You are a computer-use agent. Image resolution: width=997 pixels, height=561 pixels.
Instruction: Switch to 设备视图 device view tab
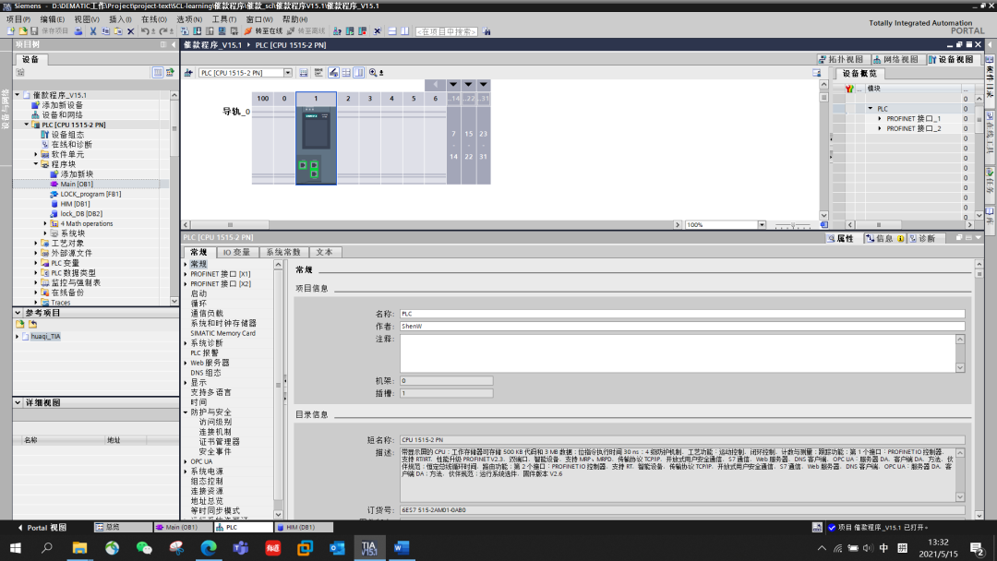pos(951,59)
